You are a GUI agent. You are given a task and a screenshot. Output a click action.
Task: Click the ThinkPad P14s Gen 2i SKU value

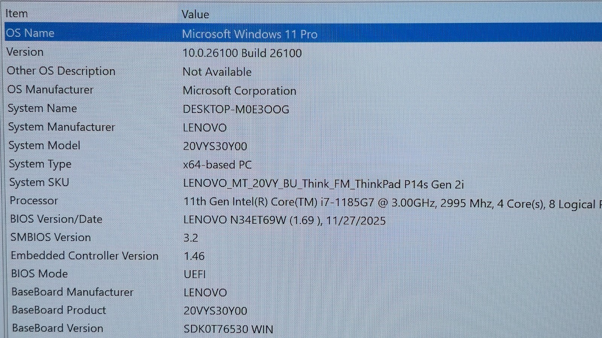[324, 184]
